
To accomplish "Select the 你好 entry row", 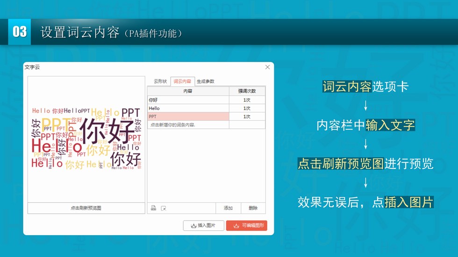I will (x=188, y=100).
